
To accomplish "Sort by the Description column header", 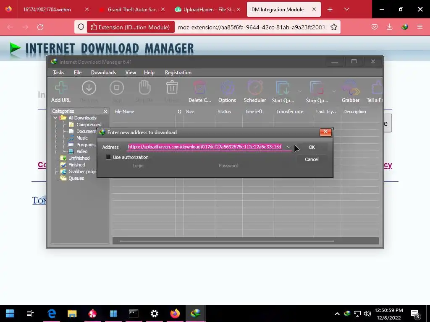I will tap(360, 112).
